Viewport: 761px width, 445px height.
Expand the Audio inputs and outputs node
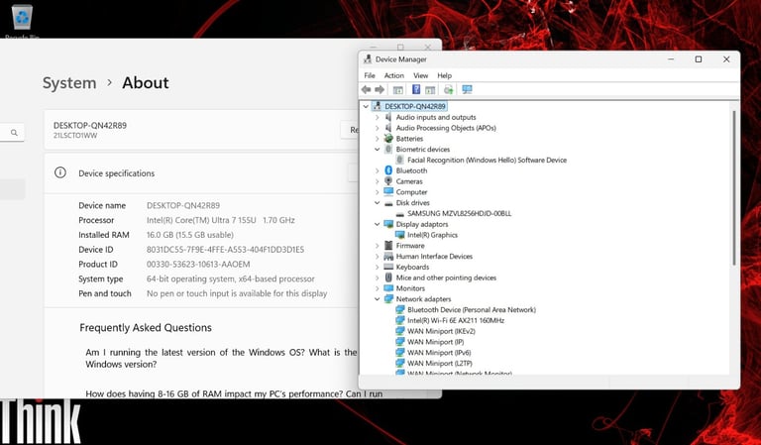pos(378,117)
